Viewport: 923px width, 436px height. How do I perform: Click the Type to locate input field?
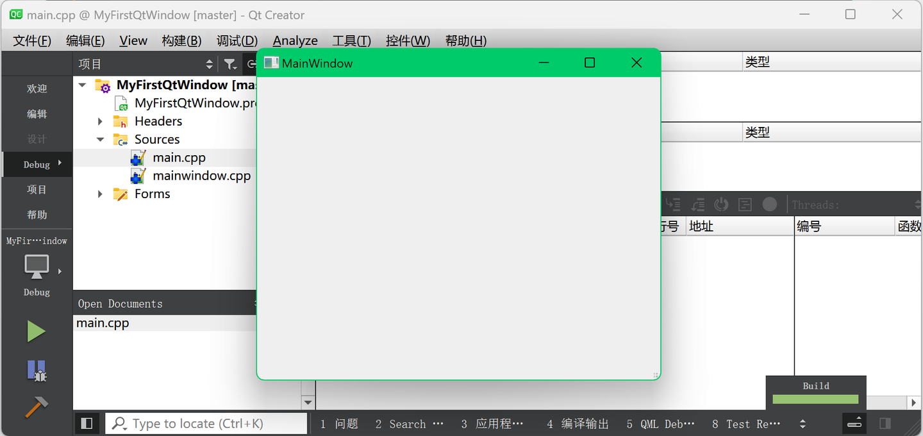pos(205,423)
